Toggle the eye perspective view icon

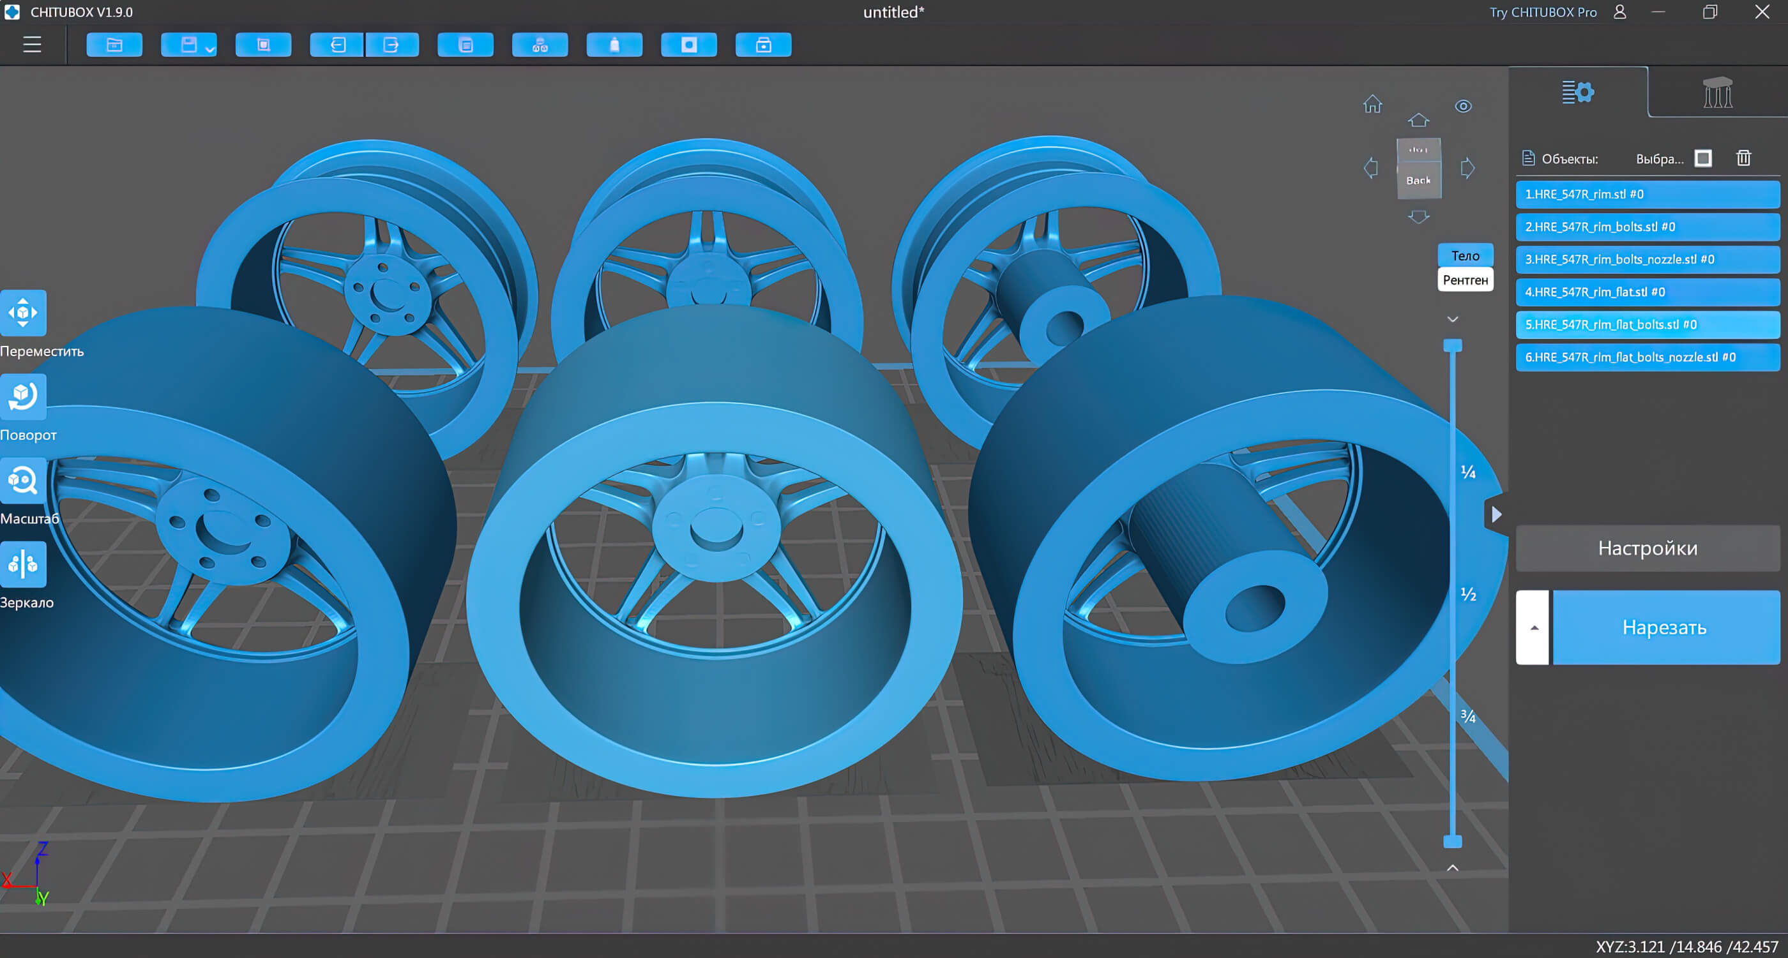tap(1463, 106)
